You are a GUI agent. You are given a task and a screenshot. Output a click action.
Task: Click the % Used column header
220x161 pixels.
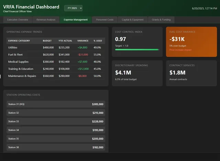(98, 41)
